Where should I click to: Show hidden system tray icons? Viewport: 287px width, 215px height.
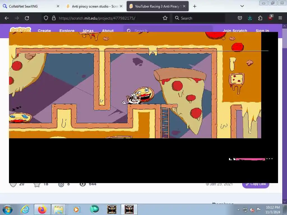238,210
